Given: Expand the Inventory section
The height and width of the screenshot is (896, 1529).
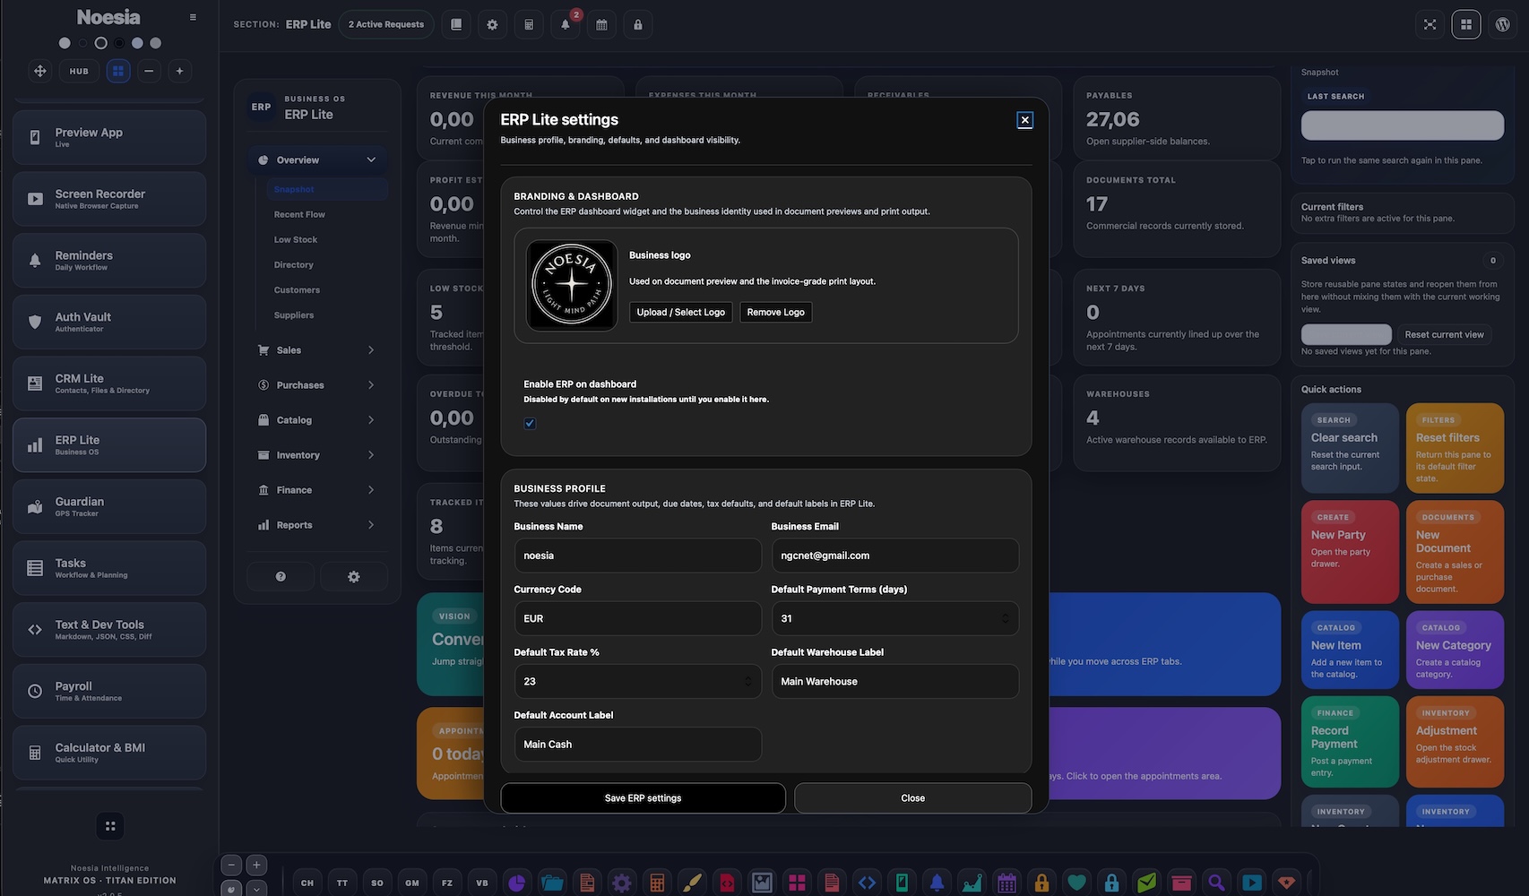Looking at the screenshot, I should point(318,455).
